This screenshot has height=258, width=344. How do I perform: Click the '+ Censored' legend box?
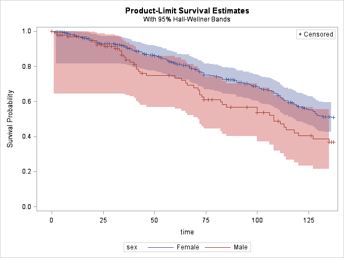[316, 34]
